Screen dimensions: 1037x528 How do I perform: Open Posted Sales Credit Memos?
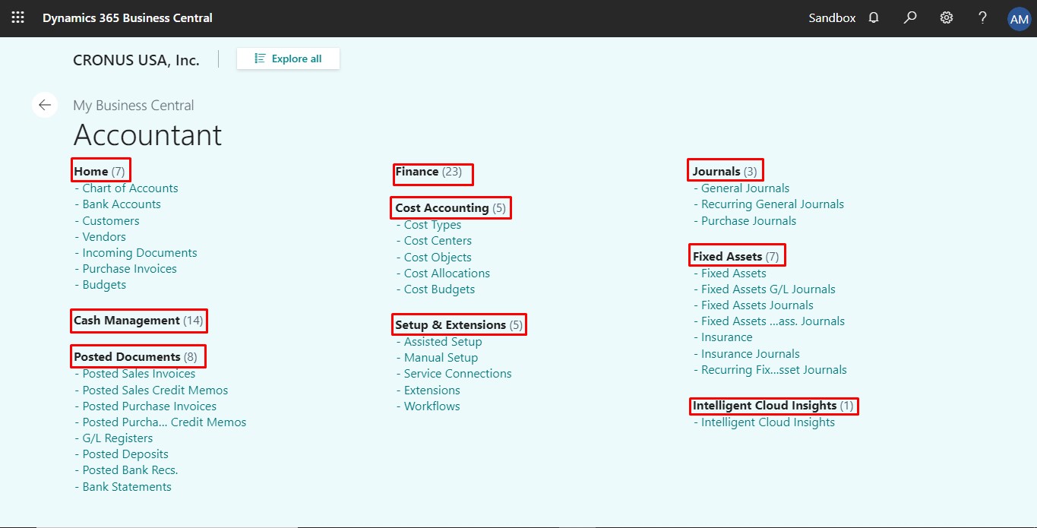(155, 390)
